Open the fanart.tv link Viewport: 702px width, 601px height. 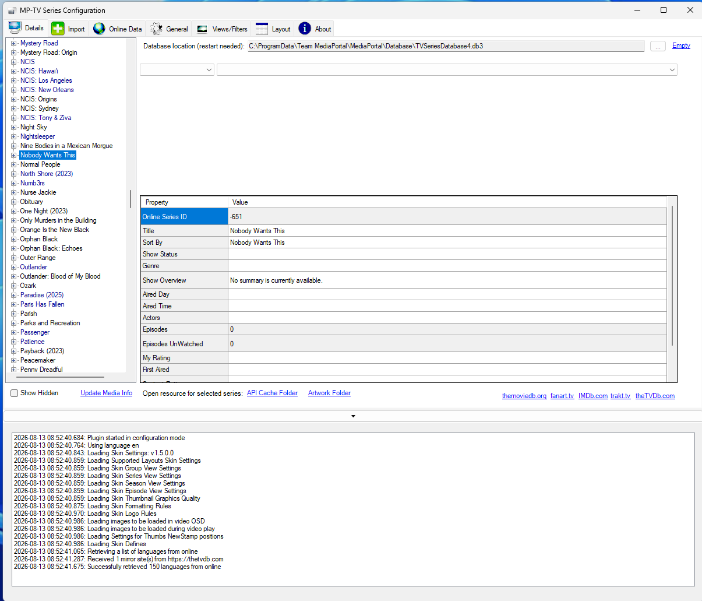[x=562, y=396]
